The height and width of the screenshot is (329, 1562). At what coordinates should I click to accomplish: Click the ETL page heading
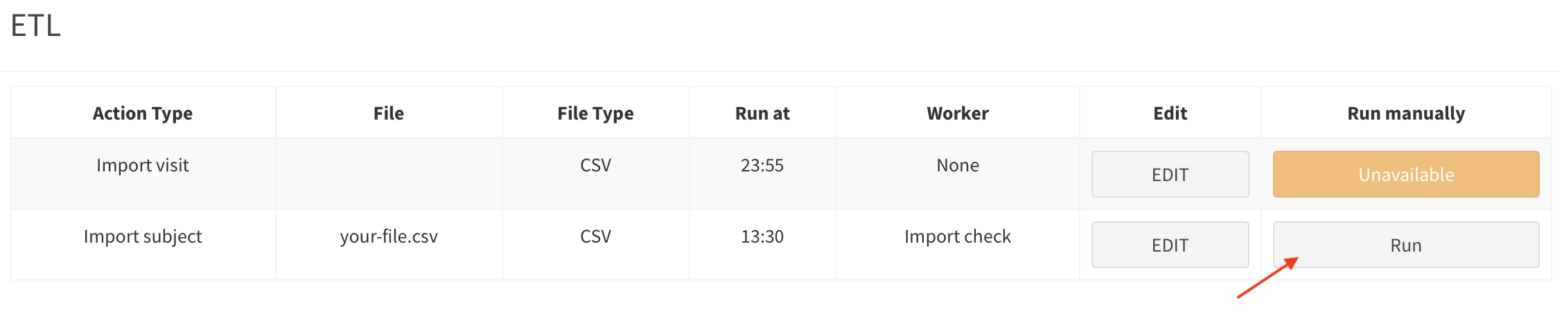pyautogui.click(x=36, y=26)
